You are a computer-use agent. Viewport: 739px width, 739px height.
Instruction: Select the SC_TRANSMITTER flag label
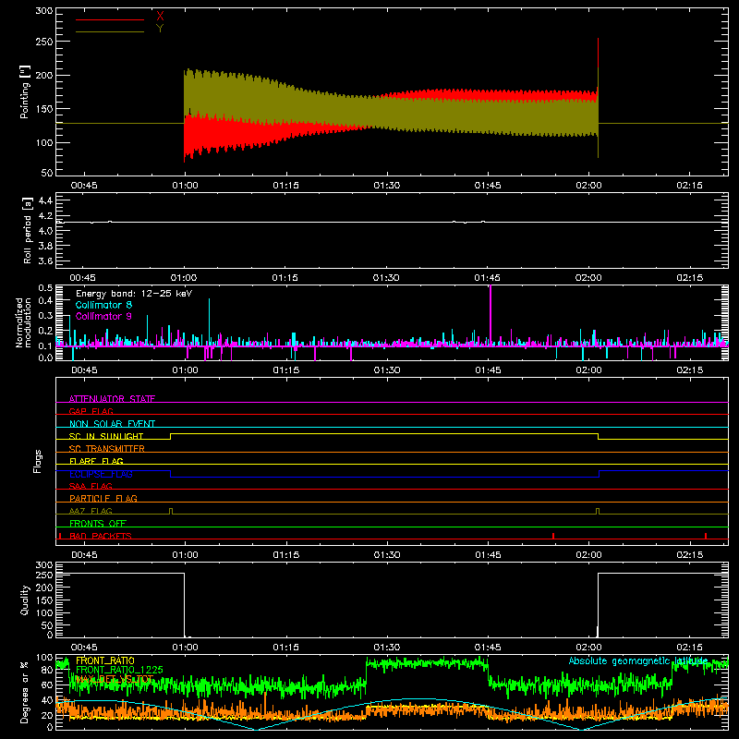point(107,449)
